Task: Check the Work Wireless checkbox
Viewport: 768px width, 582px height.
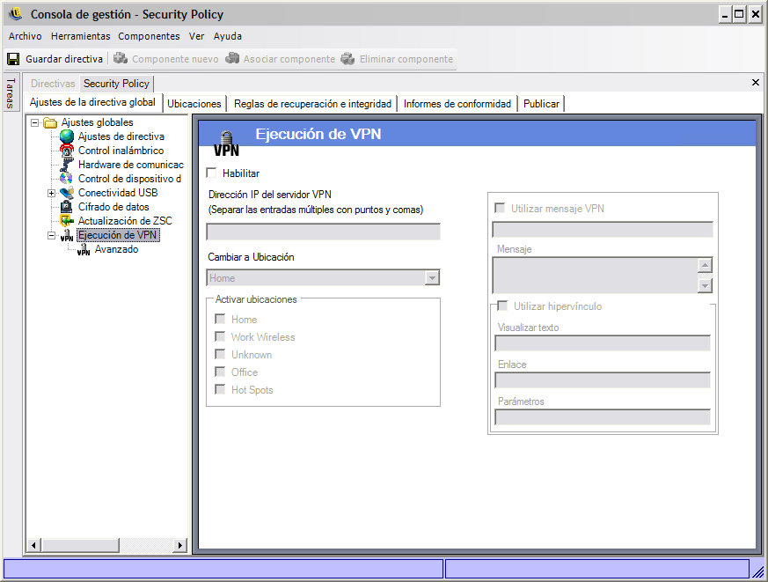Action: coord(220,337)
